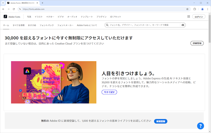Screen dimensions: 211x133
Task: Select the Adobe Fonts について tab
Action: click(87, 25)
